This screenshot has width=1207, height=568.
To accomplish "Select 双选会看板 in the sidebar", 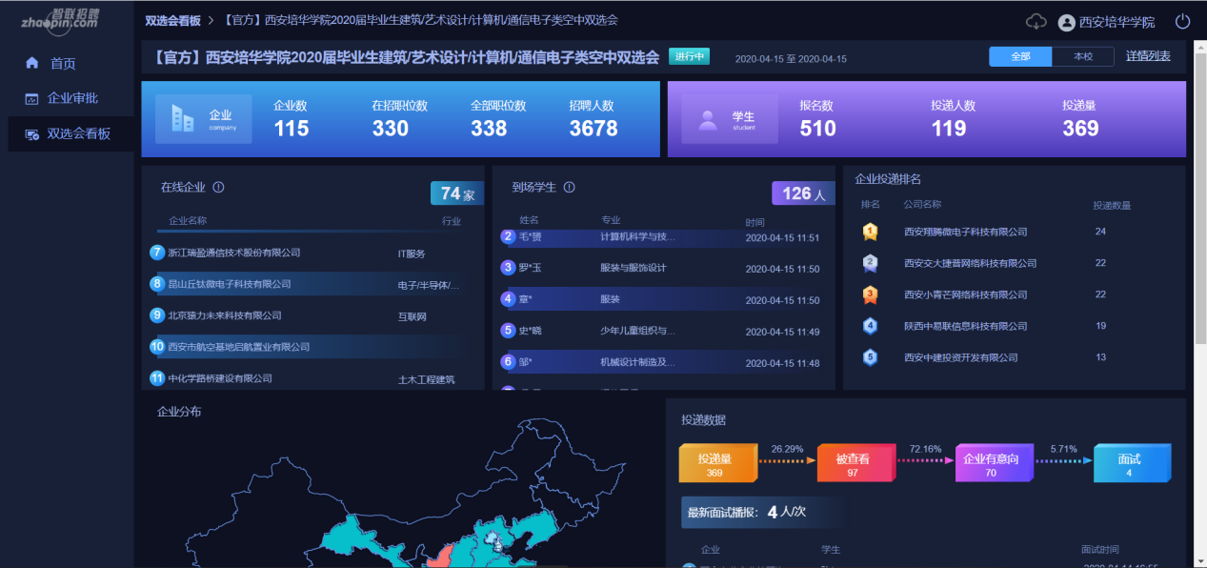I will pyautogui.click(x=78, y=133).
